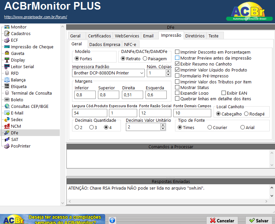Check the Exibir EAN option

(x=224, y=93)
